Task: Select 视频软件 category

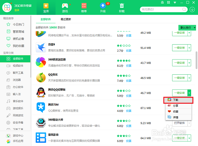Action: coord(15,66)
